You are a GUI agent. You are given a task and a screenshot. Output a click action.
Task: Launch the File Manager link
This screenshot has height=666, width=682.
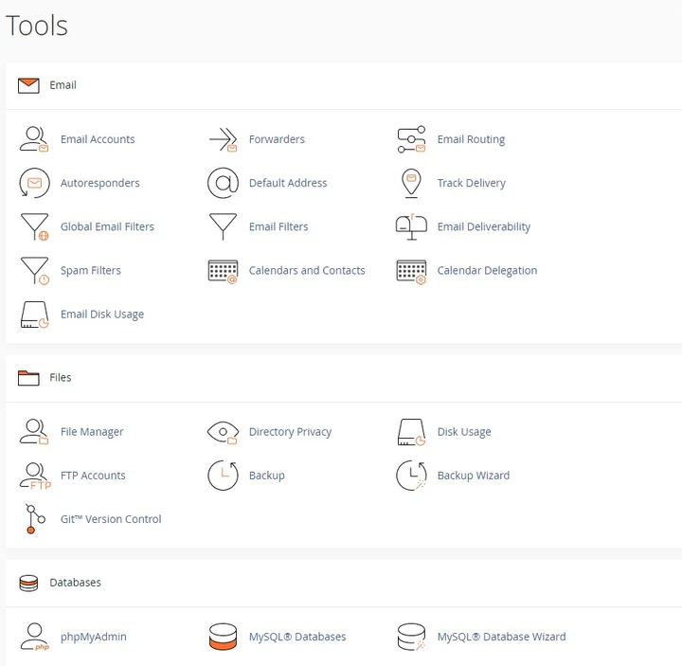click(92, 432)
